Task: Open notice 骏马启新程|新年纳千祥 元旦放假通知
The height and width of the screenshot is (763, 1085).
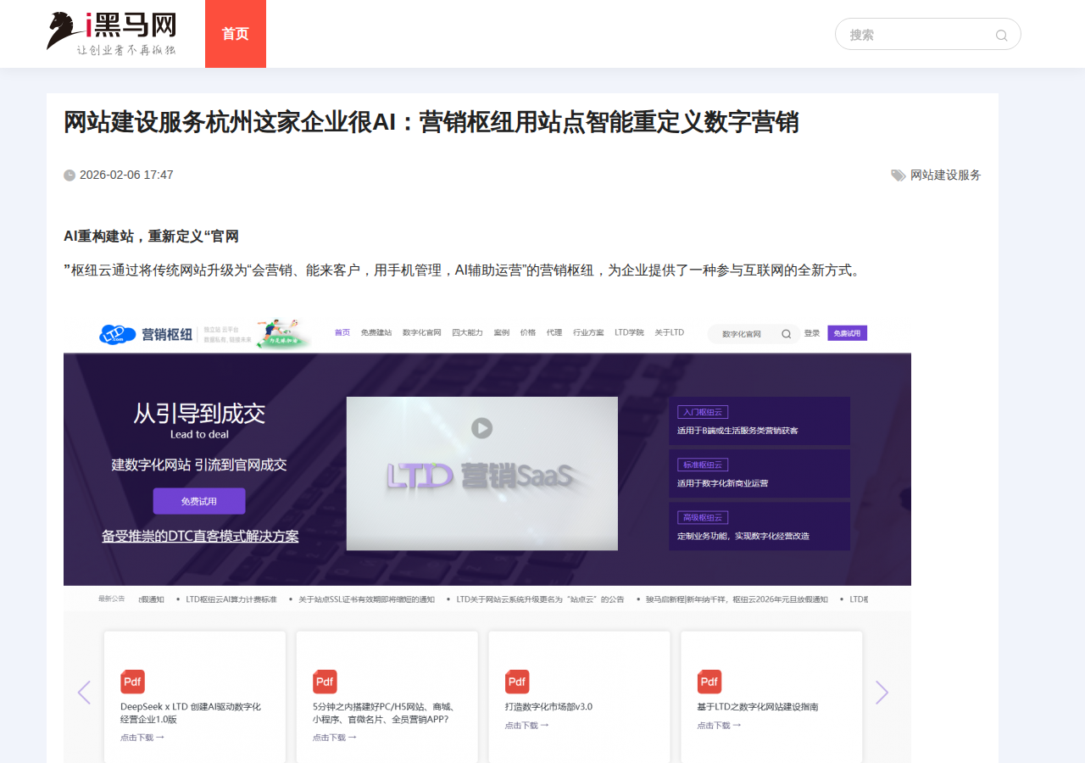Action: [737, 599]
